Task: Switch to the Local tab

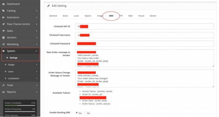Action: pyautogui.click(x=76, y=16)
